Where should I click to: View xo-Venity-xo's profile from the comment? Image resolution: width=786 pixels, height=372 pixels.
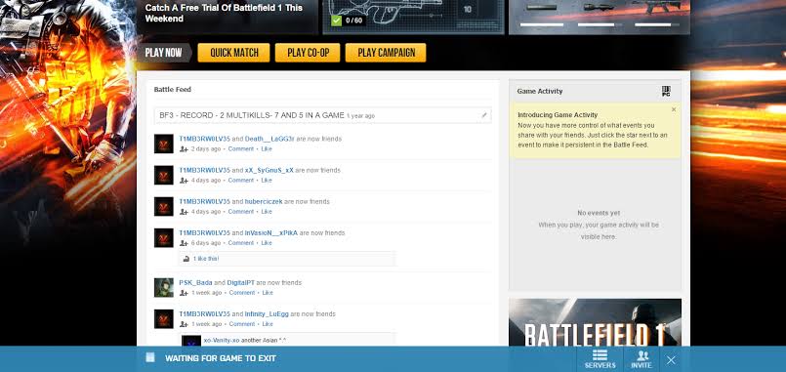222,340
